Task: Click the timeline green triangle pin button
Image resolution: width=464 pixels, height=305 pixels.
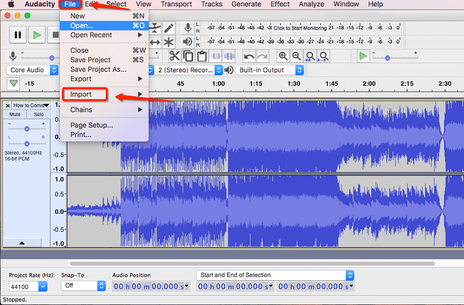Action: [x=13, y=84]
